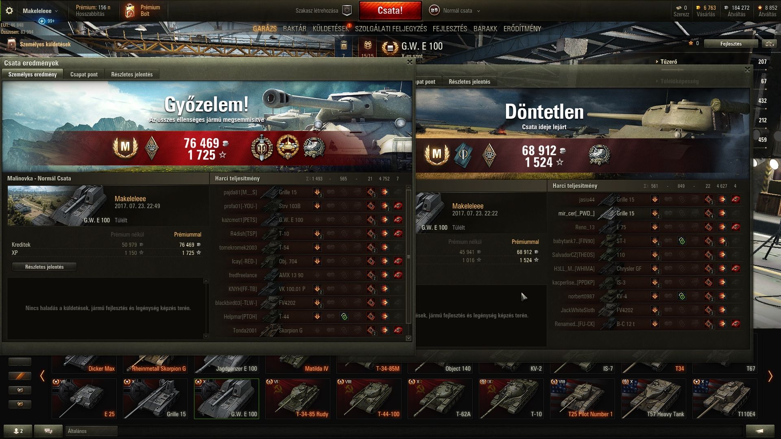Image resolution: width=781 pixels, height=439 pixels.
Task: Toggle the orange carousel filter button
Action: click(20, 376)
